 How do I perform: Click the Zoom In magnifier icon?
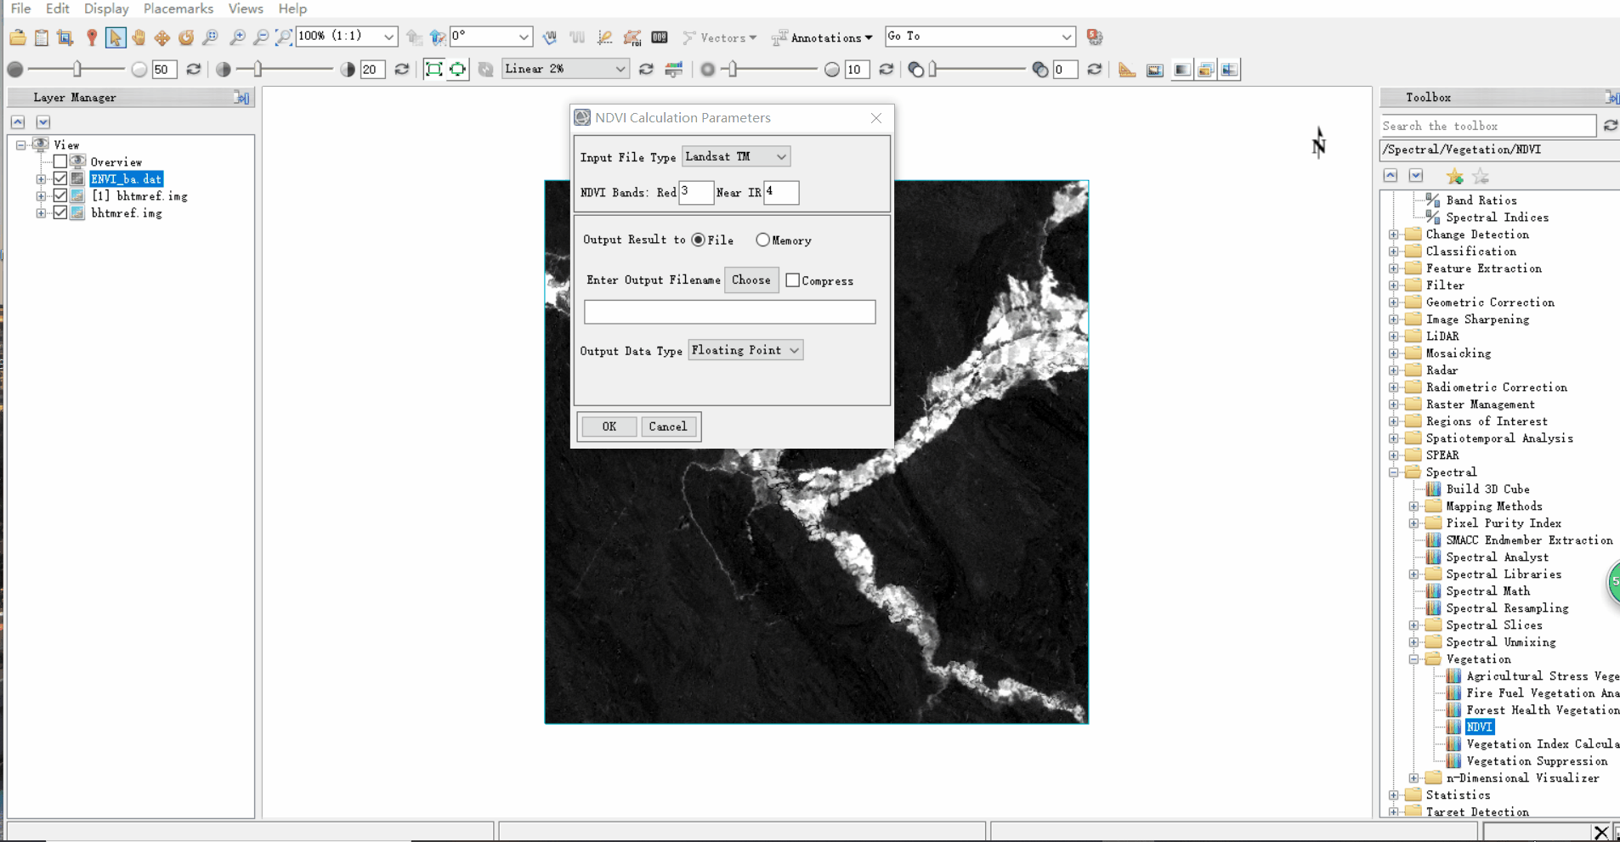(x=237, y=37)
